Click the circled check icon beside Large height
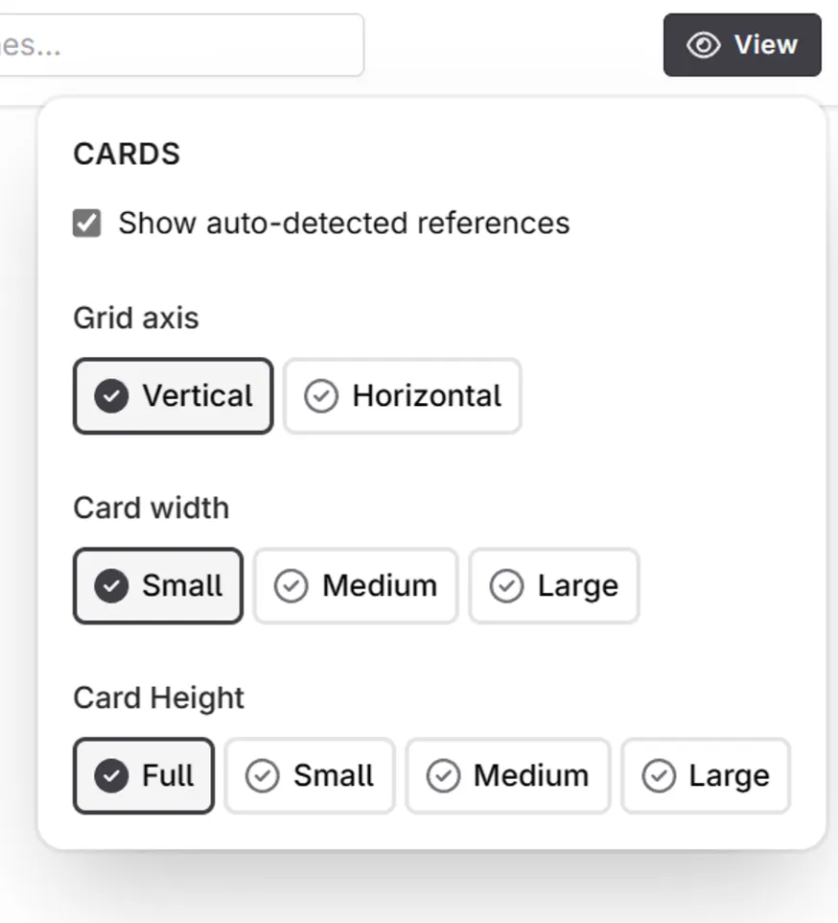This screenshot has height=923, width=838. 658,775
